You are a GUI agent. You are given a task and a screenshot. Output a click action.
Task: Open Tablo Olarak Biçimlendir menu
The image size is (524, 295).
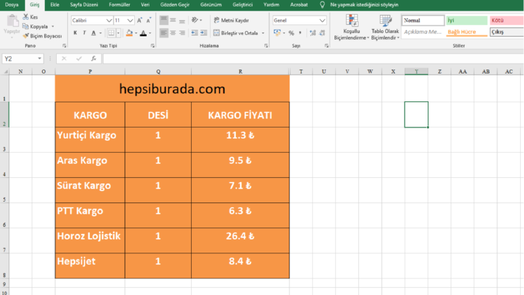[385, 27]
